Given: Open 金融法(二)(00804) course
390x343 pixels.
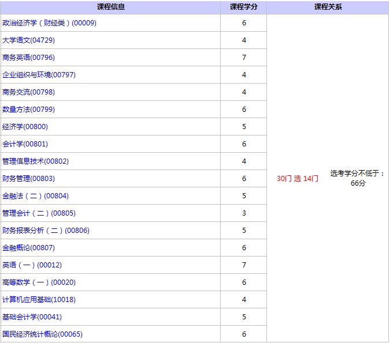Looking at the screenshot, I should [x=36, y=196].
